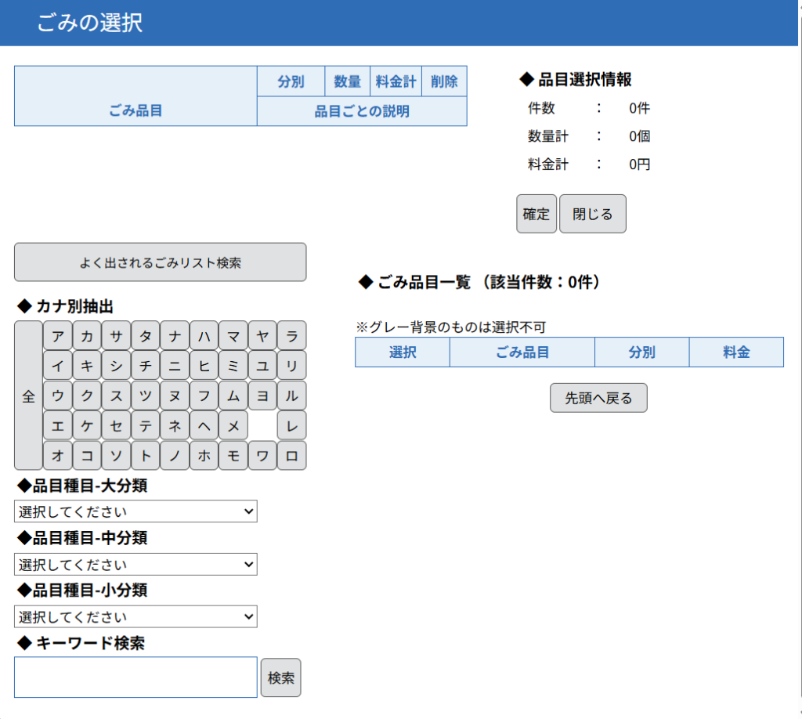
Task: Open the よく出されるごみリスト検索 list
Action: point(160,262)
